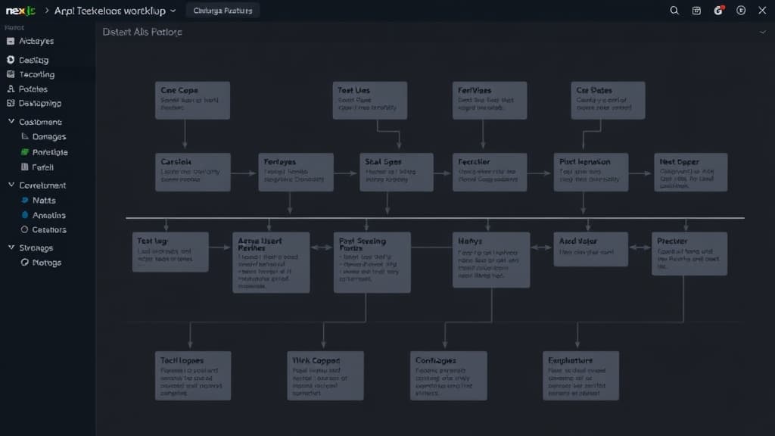Expand the chevron on the diagram header right
Screen dimensions: 775x436
tap(761, 33)
